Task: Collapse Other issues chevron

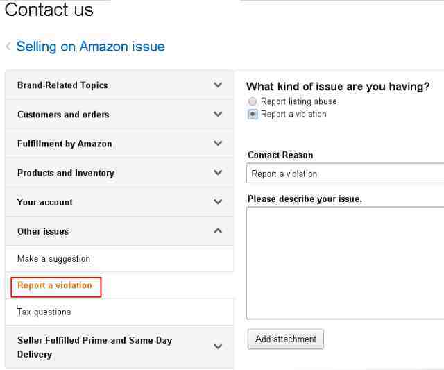Action: (218, 231)
